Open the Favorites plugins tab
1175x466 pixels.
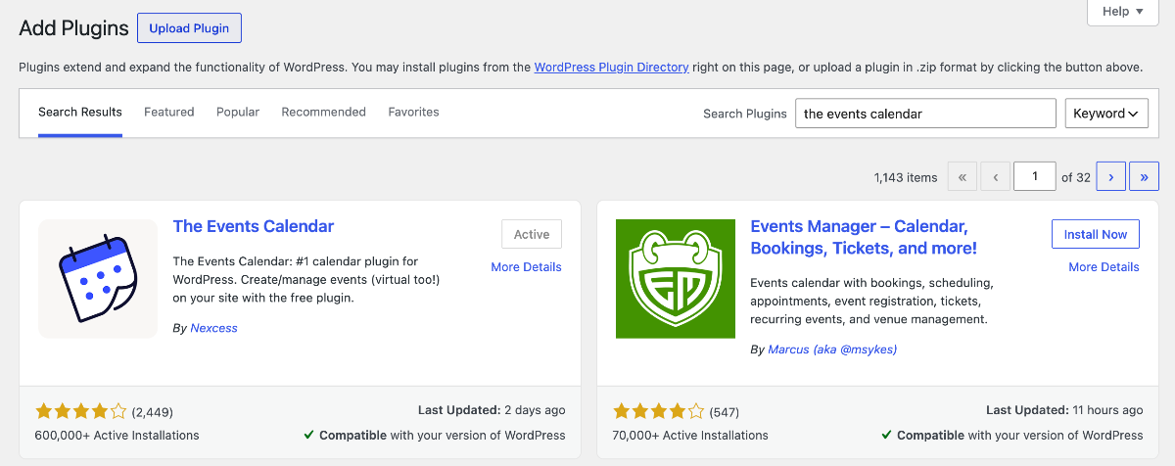click(413, 112)
